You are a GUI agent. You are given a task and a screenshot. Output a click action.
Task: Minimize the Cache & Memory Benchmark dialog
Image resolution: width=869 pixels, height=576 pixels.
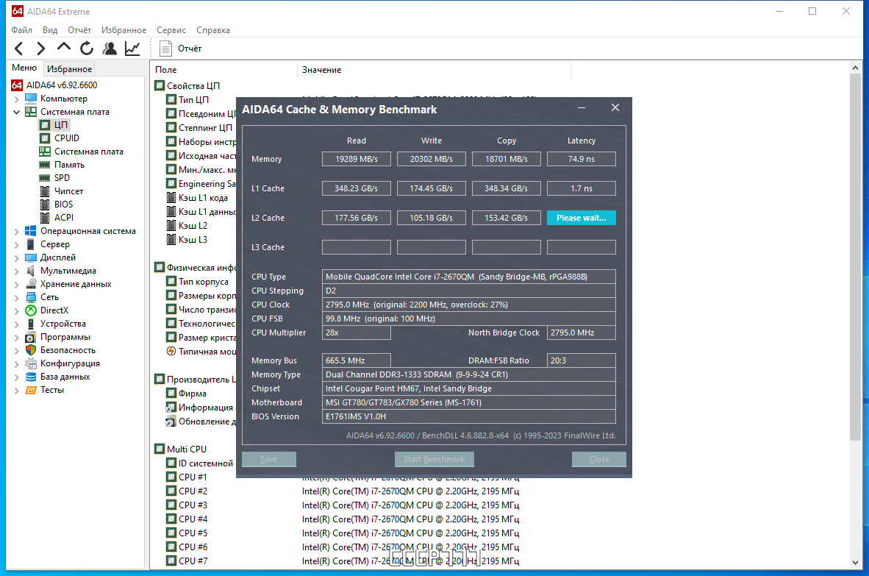tap(582, 107)
